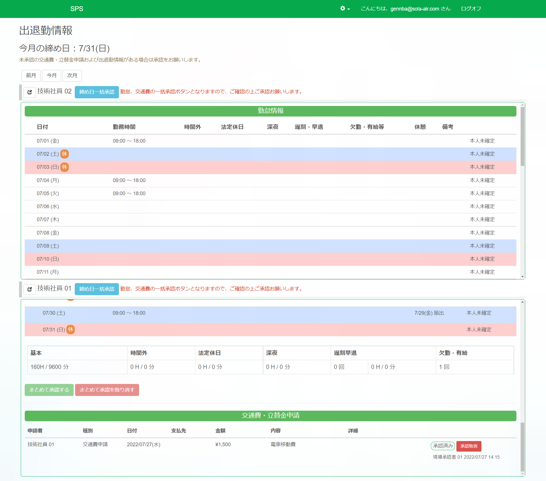Click the 承認済み status badge
This screenshot has width=546, height=481.
443,446
